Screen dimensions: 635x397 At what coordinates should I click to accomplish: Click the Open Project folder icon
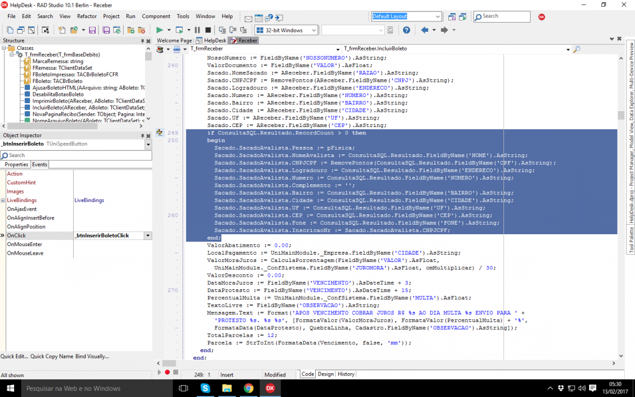click(x=74, y=30)
